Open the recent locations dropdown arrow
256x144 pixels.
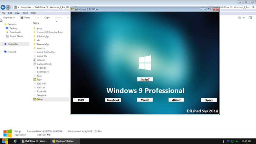click(x=12, y=7)
